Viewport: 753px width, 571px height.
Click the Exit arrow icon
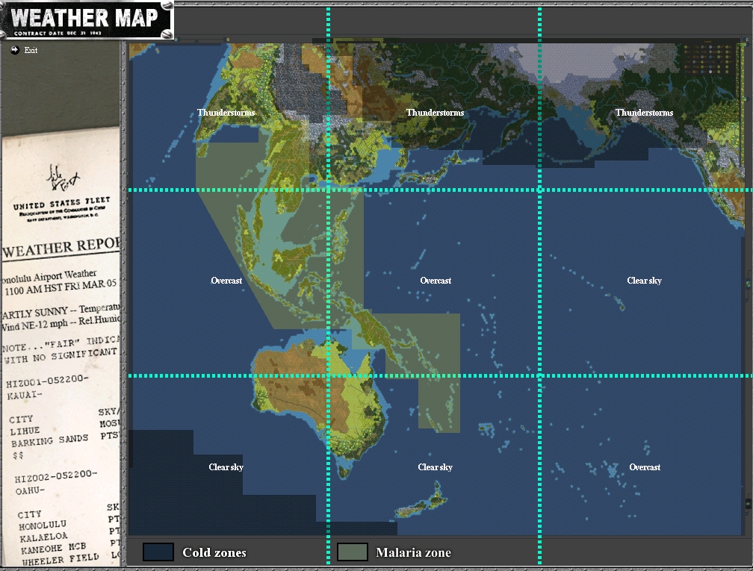tap(15, 49)
